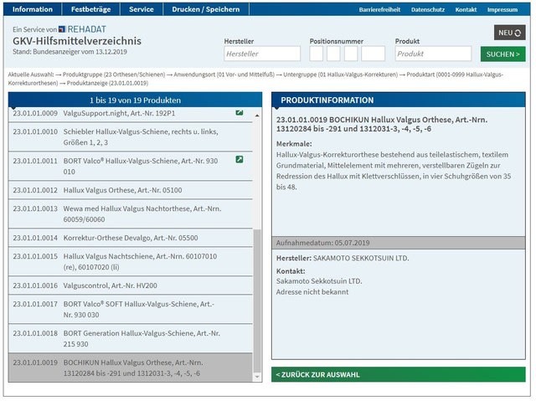The width and height of the screenshot is (536, 401).
Task: Select Valguscontrol, Art.-Nr. HV200 row
Action: pyautogui.click(x=131, y=285)
